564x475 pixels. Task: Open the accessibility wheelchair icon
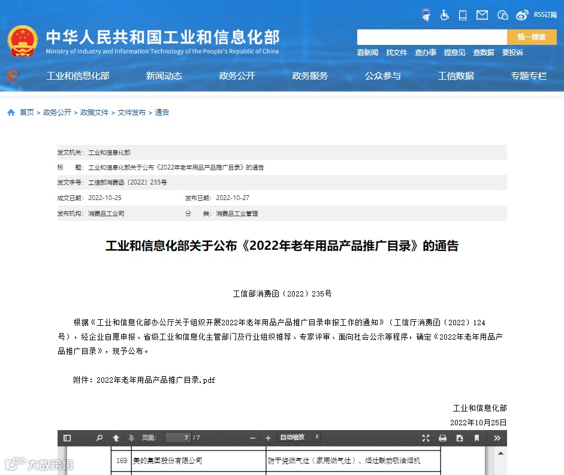tap(445, 15)
